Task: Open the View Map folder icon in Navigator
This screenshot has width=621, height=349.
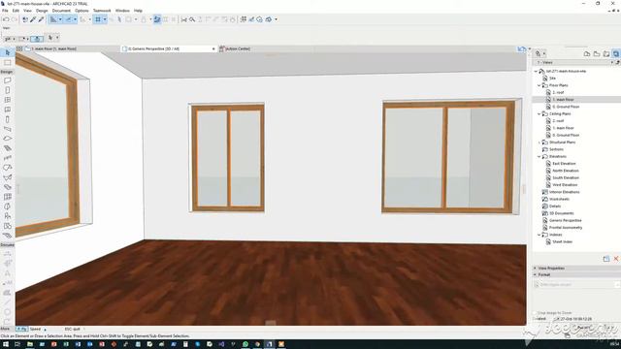Action: [597, 54]
